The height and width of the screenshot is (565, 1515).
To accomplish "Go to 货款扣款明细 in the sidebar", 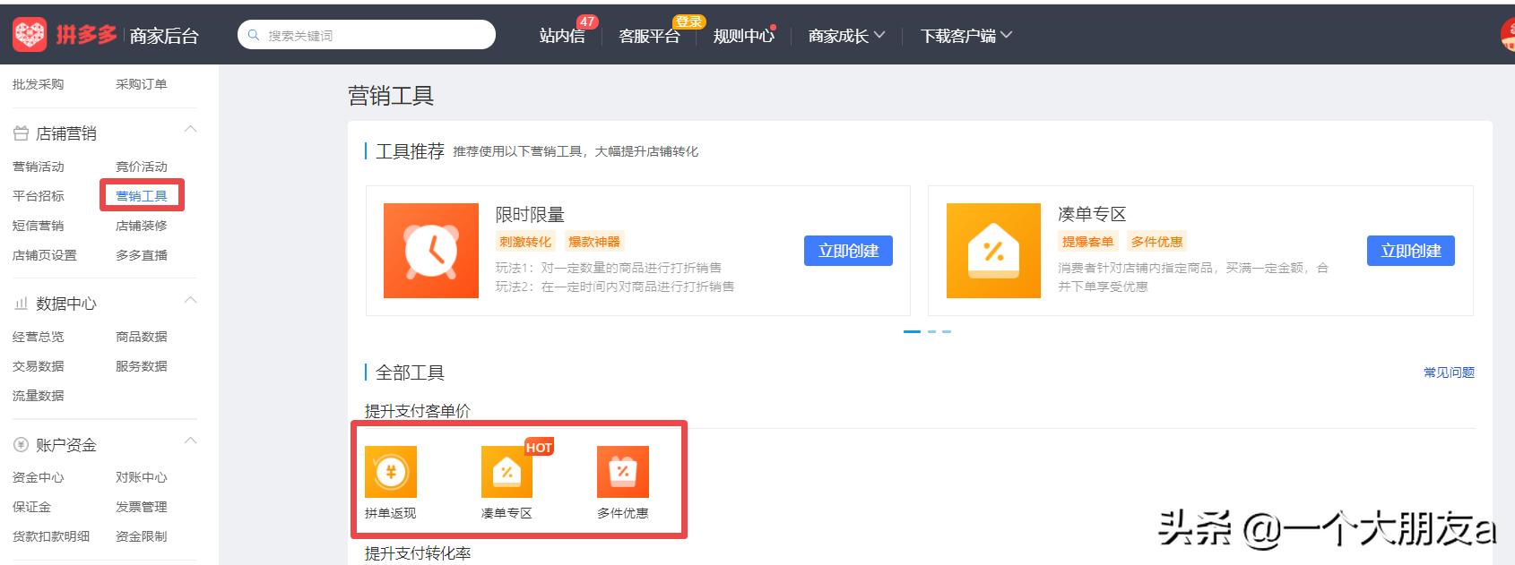I will click(51, 536).
